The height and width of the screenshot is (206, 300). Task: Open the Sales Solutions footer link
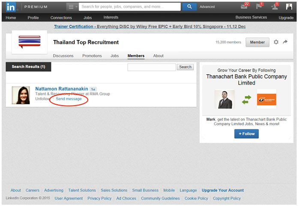(114, 190)
